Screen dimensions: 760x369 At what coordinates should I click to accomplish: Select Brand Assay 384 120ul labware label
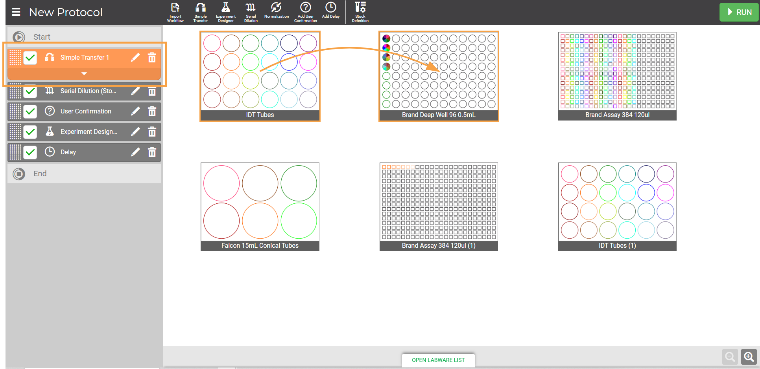617,115
